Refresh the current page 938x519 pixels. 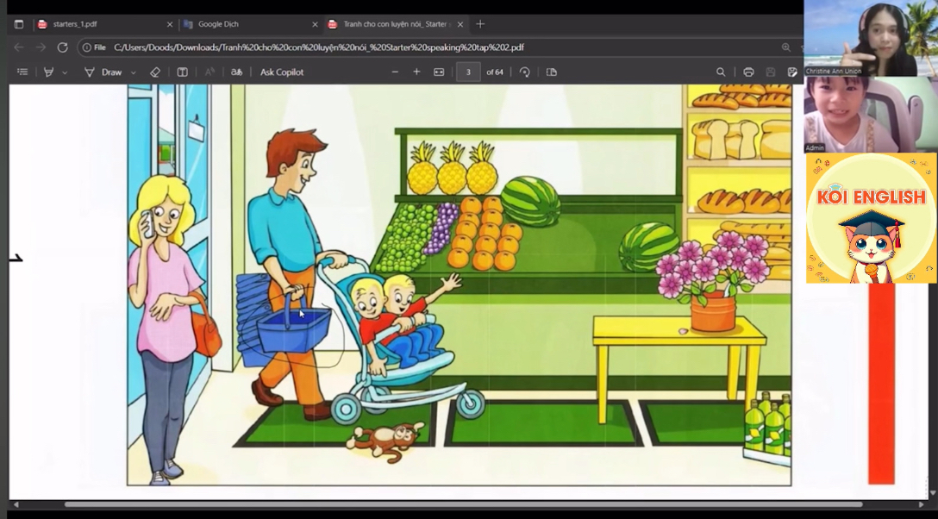[62, 47]
